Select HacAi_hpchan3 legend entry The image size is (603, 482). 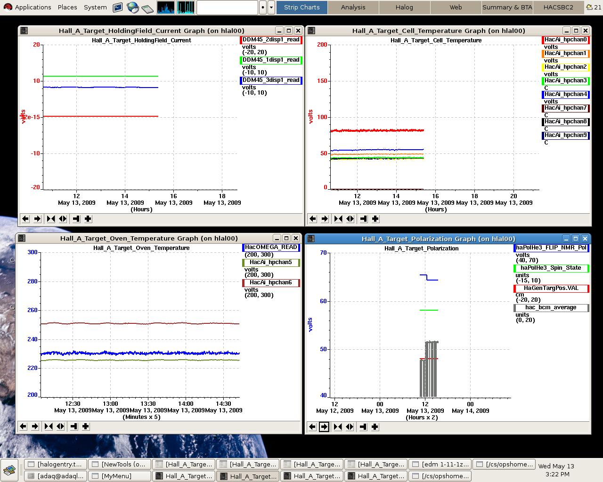point(566,81)
